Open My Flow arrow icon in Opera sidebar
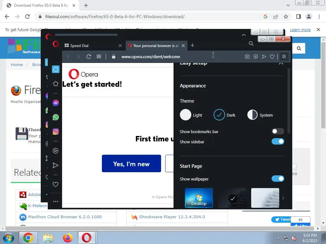 point(55,165)
